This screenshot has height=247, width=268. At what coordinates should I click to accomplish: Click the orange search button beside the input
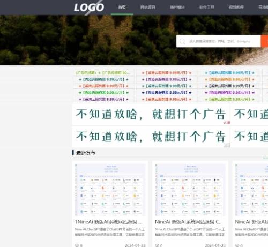[x=264, y=41]
